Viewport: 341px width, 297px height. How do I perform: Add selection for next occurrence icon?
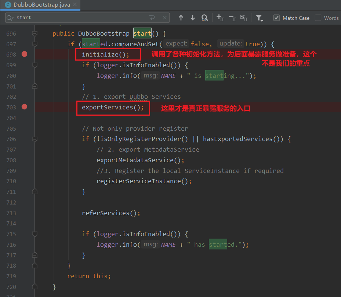(x=220, y=18)
